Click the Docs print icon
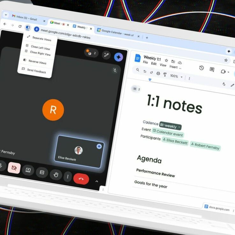235x235 pixels. click(158, 73)
